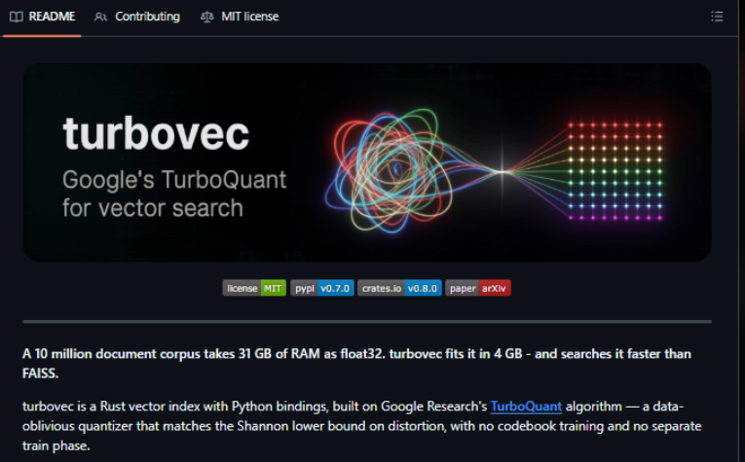
Task: Click banner text "Google's TurboQuant"
Action: (174, 180)
